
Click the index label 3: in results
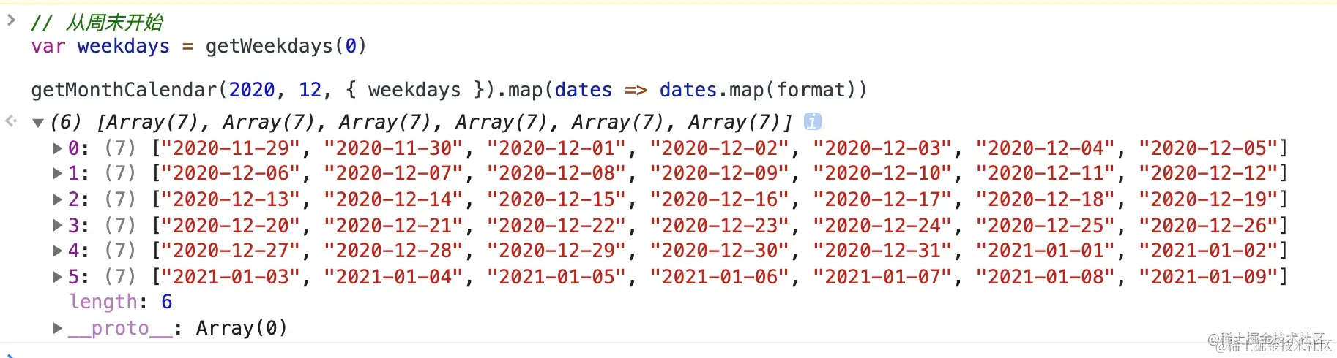click(x=78, y=225)
